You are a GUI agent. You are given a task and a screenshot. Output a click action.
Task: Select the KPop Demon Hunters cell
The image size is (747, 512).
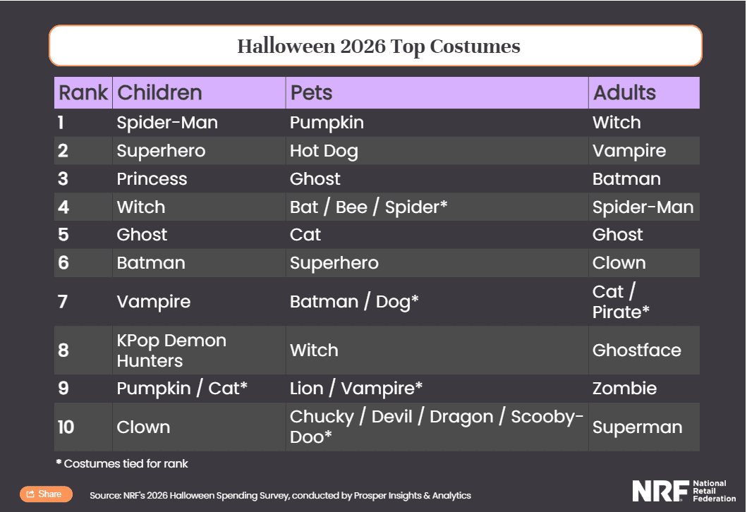click(x=171, y=351)
